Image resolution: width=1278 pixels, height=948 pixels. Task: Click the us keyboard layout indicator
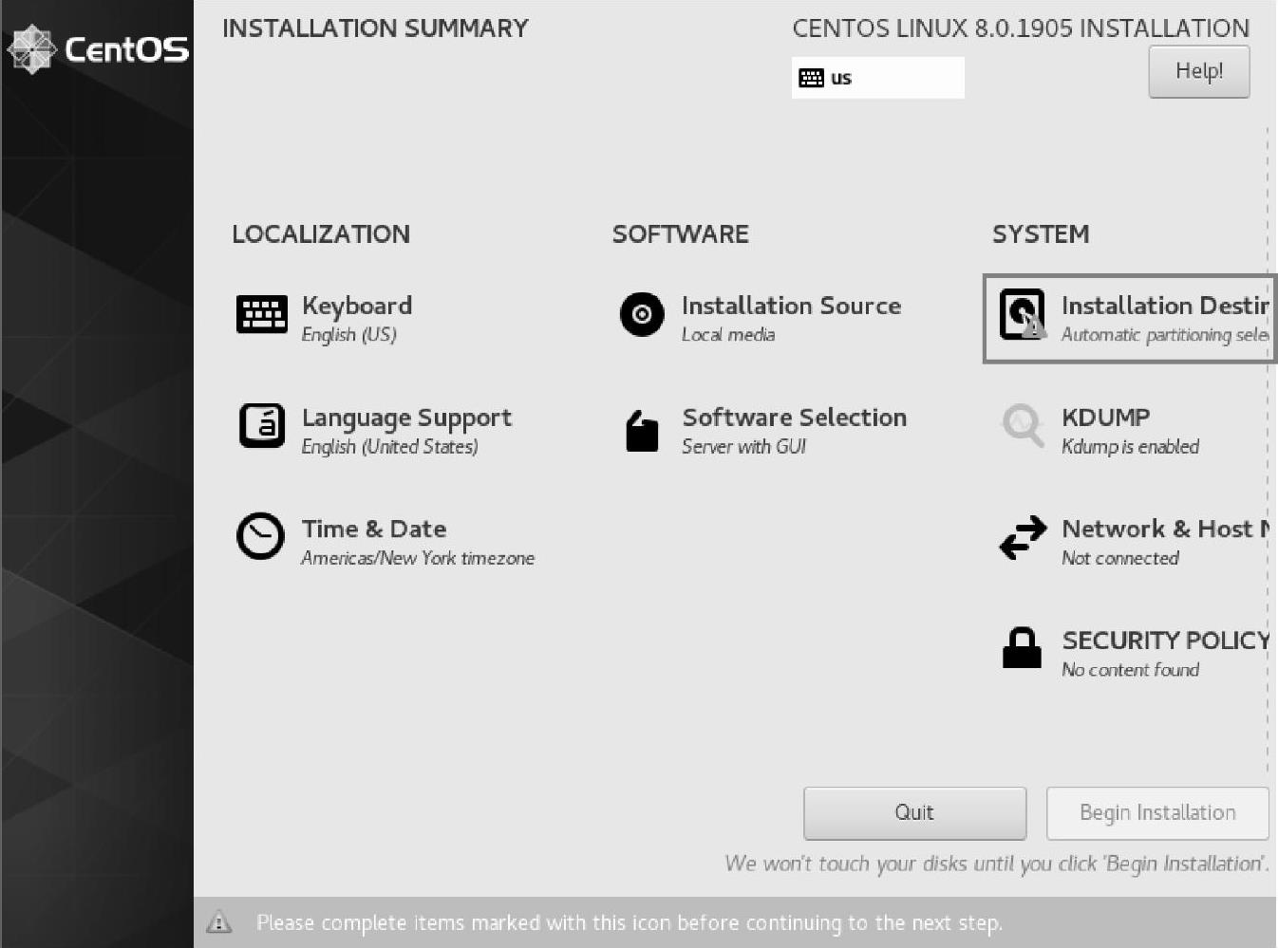(877, 78)
